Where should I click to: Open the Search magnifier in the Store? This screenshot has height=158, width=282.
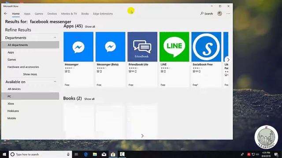[207, 14]
